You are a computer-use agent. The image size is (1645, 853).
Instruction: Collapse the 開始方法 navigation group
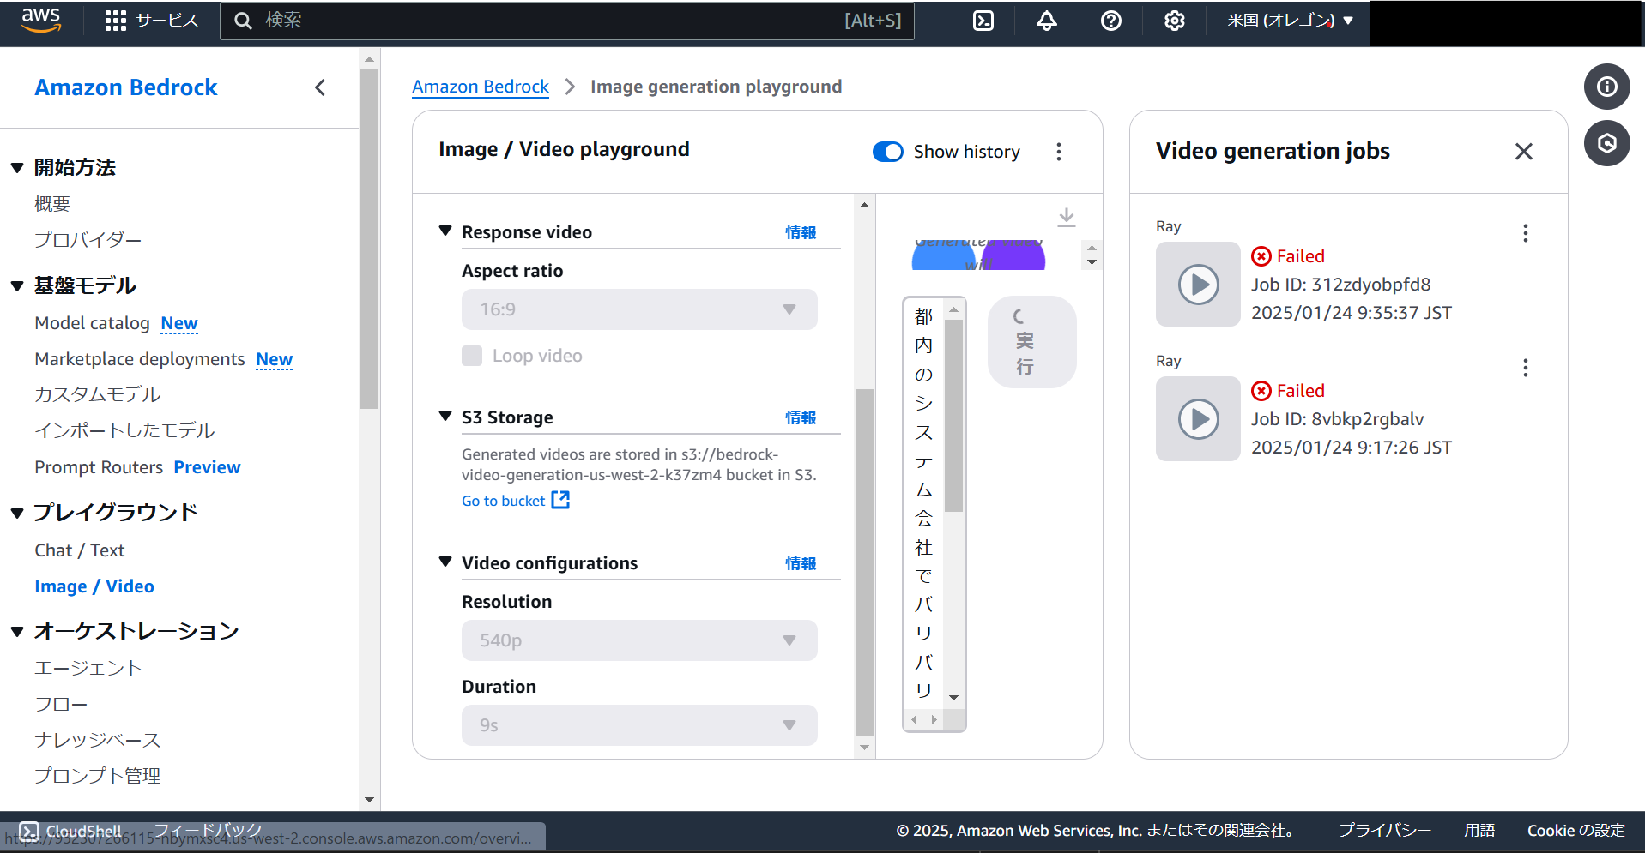click(x=17, y=168)
